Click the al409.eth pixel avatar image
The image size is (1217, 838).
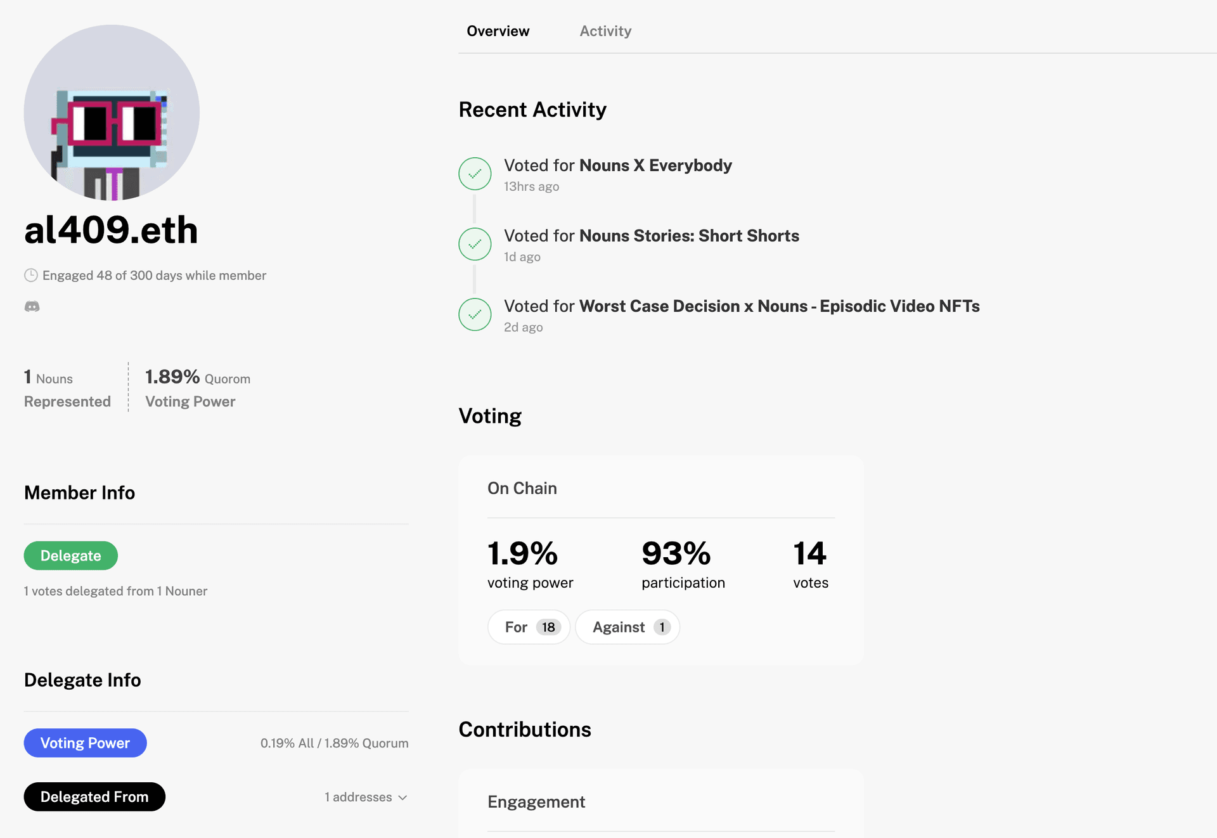[112, 113]
